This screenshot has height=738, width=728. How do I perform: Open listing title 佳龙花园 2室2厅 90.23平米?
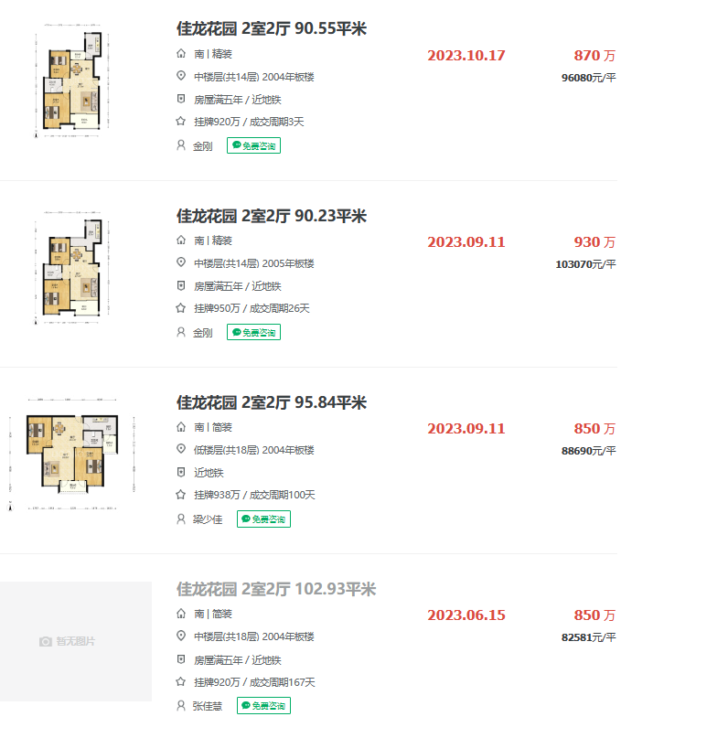(272, 217)
